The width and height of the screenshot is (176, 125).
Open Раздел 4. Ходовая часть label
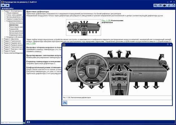pos(12,43)
